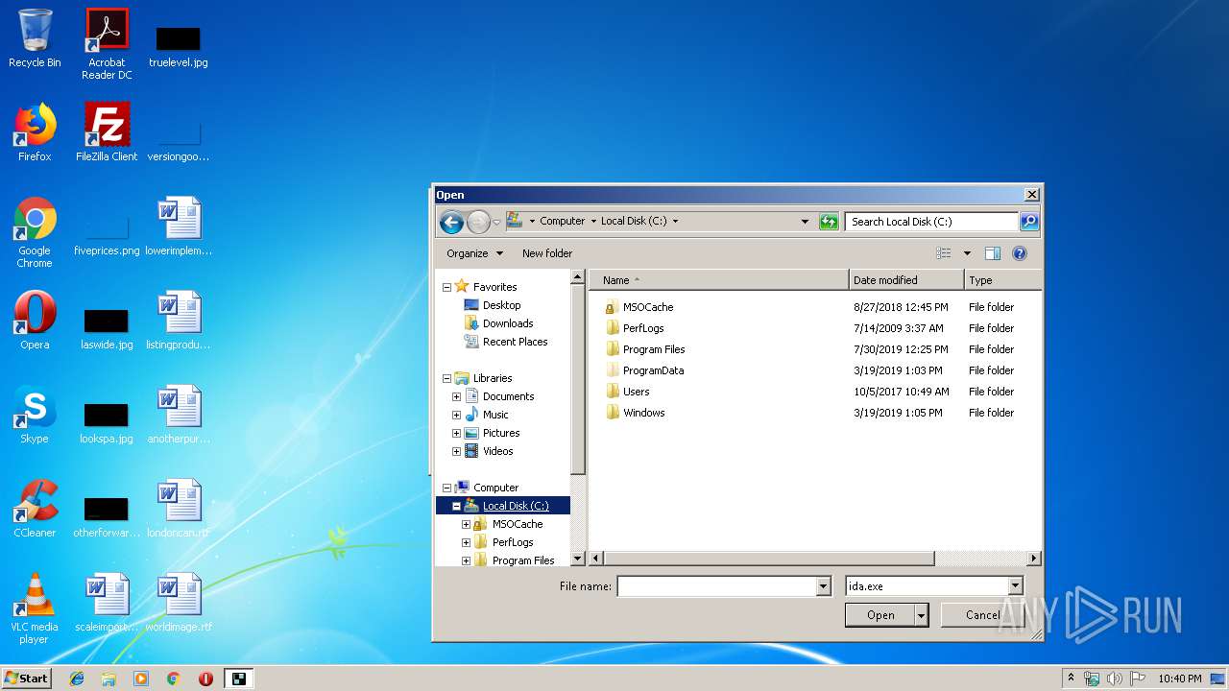Open the ida.exe file type dropdown
Screen dimensions: 1229x691
coord(1015,586)
